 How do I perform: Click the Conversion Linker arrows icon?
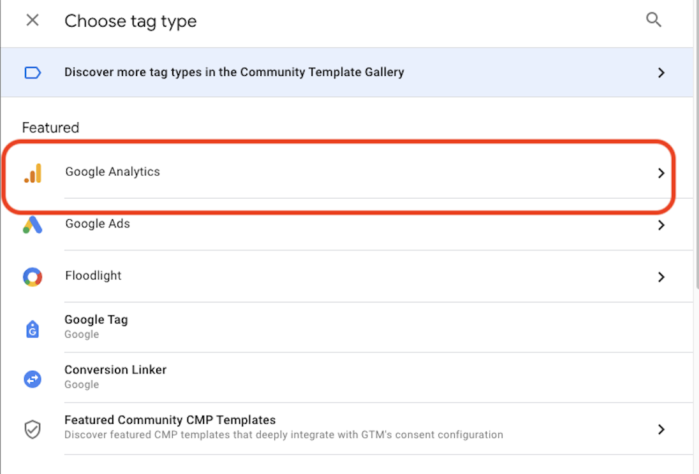[33, 379]
